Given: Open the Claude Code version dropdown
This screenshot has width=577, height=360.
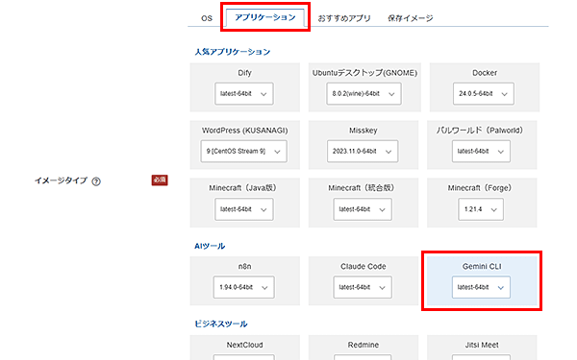Looking at the screenshot, I should tap(363, 287).
